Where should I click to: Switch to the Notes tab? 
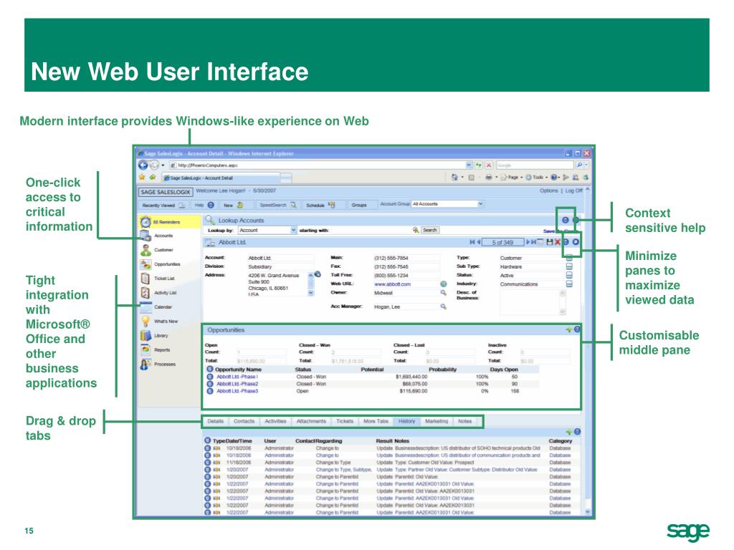464,421
